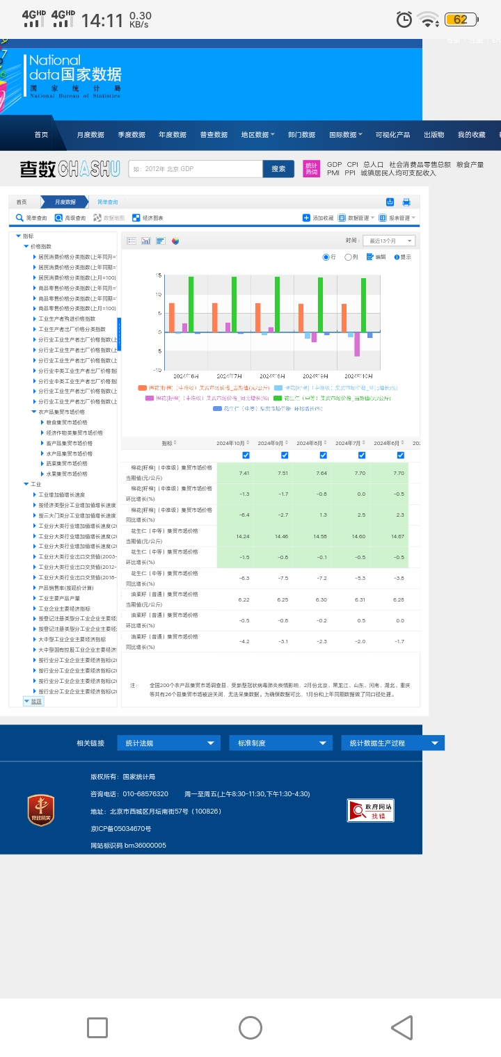501x1057 pixels.
Task: Open the 季度数据 nav menu
Action: [132, 135]
